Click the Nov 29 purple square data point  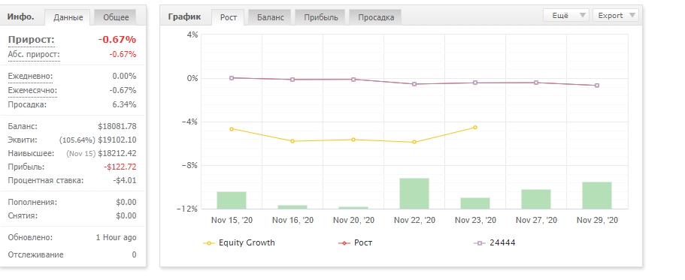597,86
